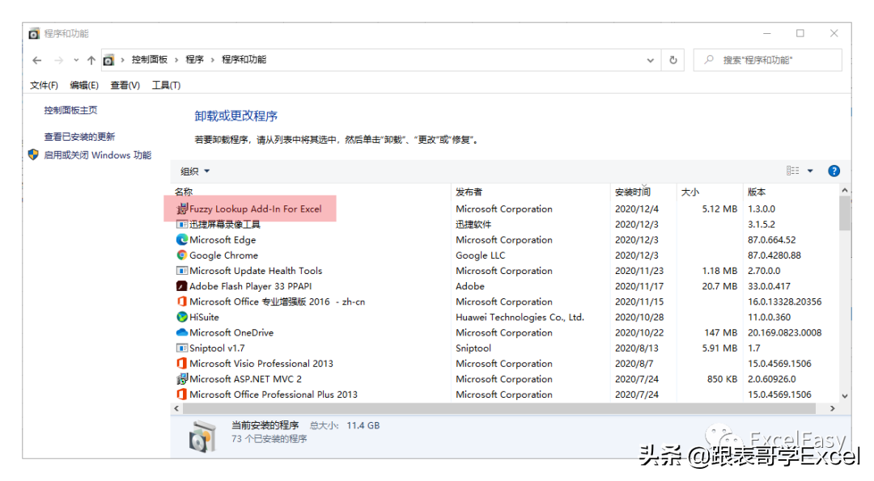874x481 pixels.
Task: Open 查看已安装的更新 link
Action: pyautogui.click(x=79, y=137)
